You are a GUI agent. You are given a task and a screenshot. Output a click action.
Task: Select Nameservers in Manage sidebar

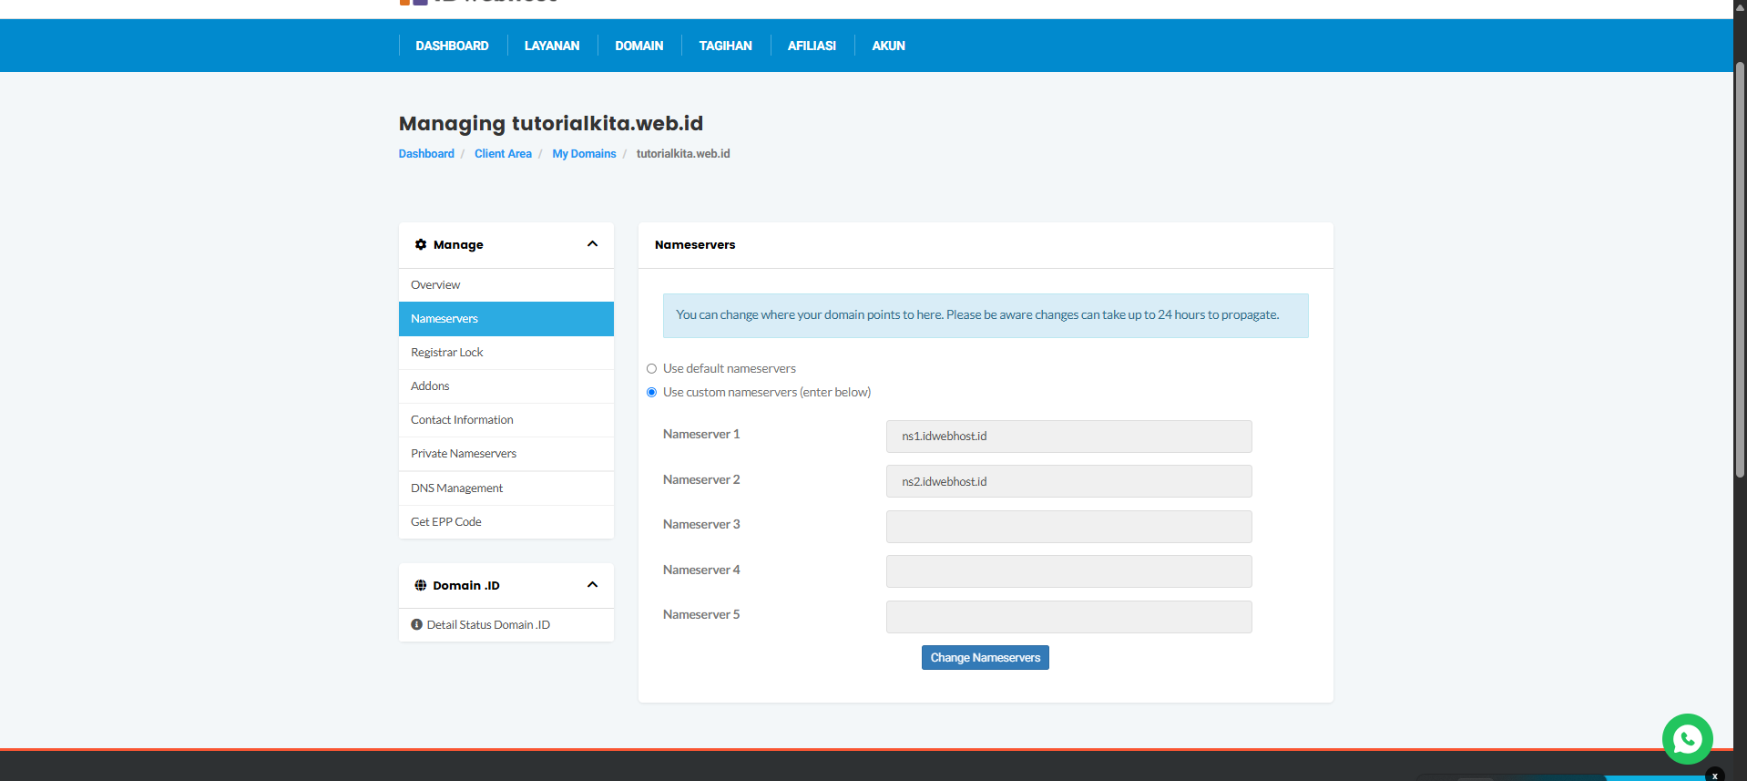506,319
